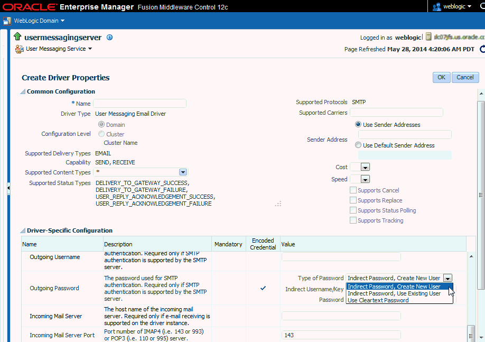Click the panel resize grip dots

tap(278, 204)
